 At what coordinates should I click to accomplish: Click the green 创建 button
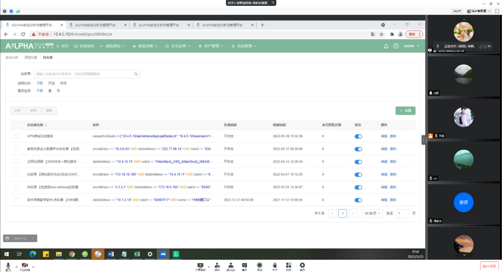(405, 110)
